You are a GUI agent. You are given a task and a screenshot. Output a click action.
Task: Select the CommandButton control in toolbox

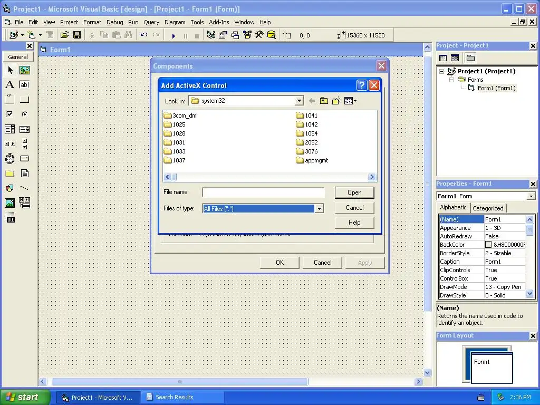coord(24,100)
